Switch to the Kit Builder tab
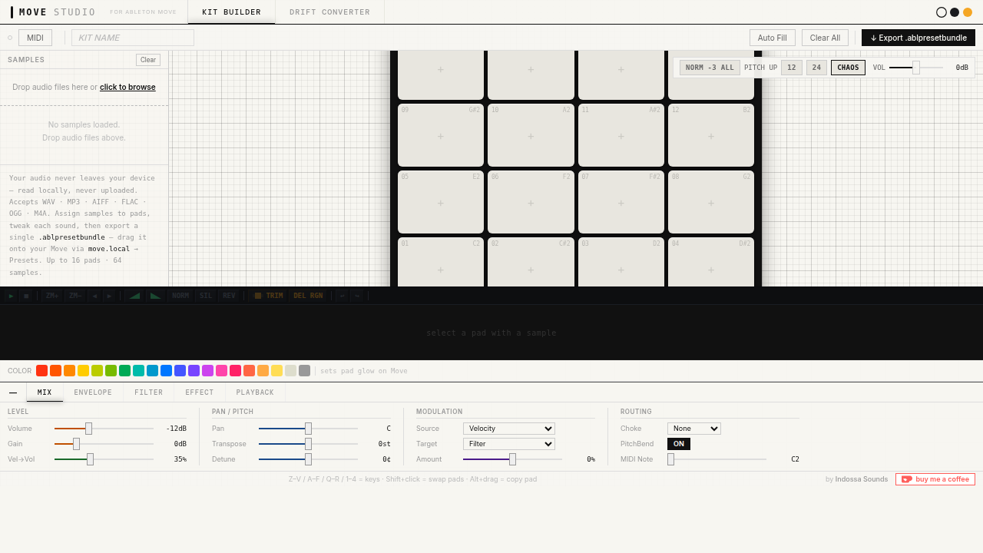983x553 pixels. click(232, 12)
